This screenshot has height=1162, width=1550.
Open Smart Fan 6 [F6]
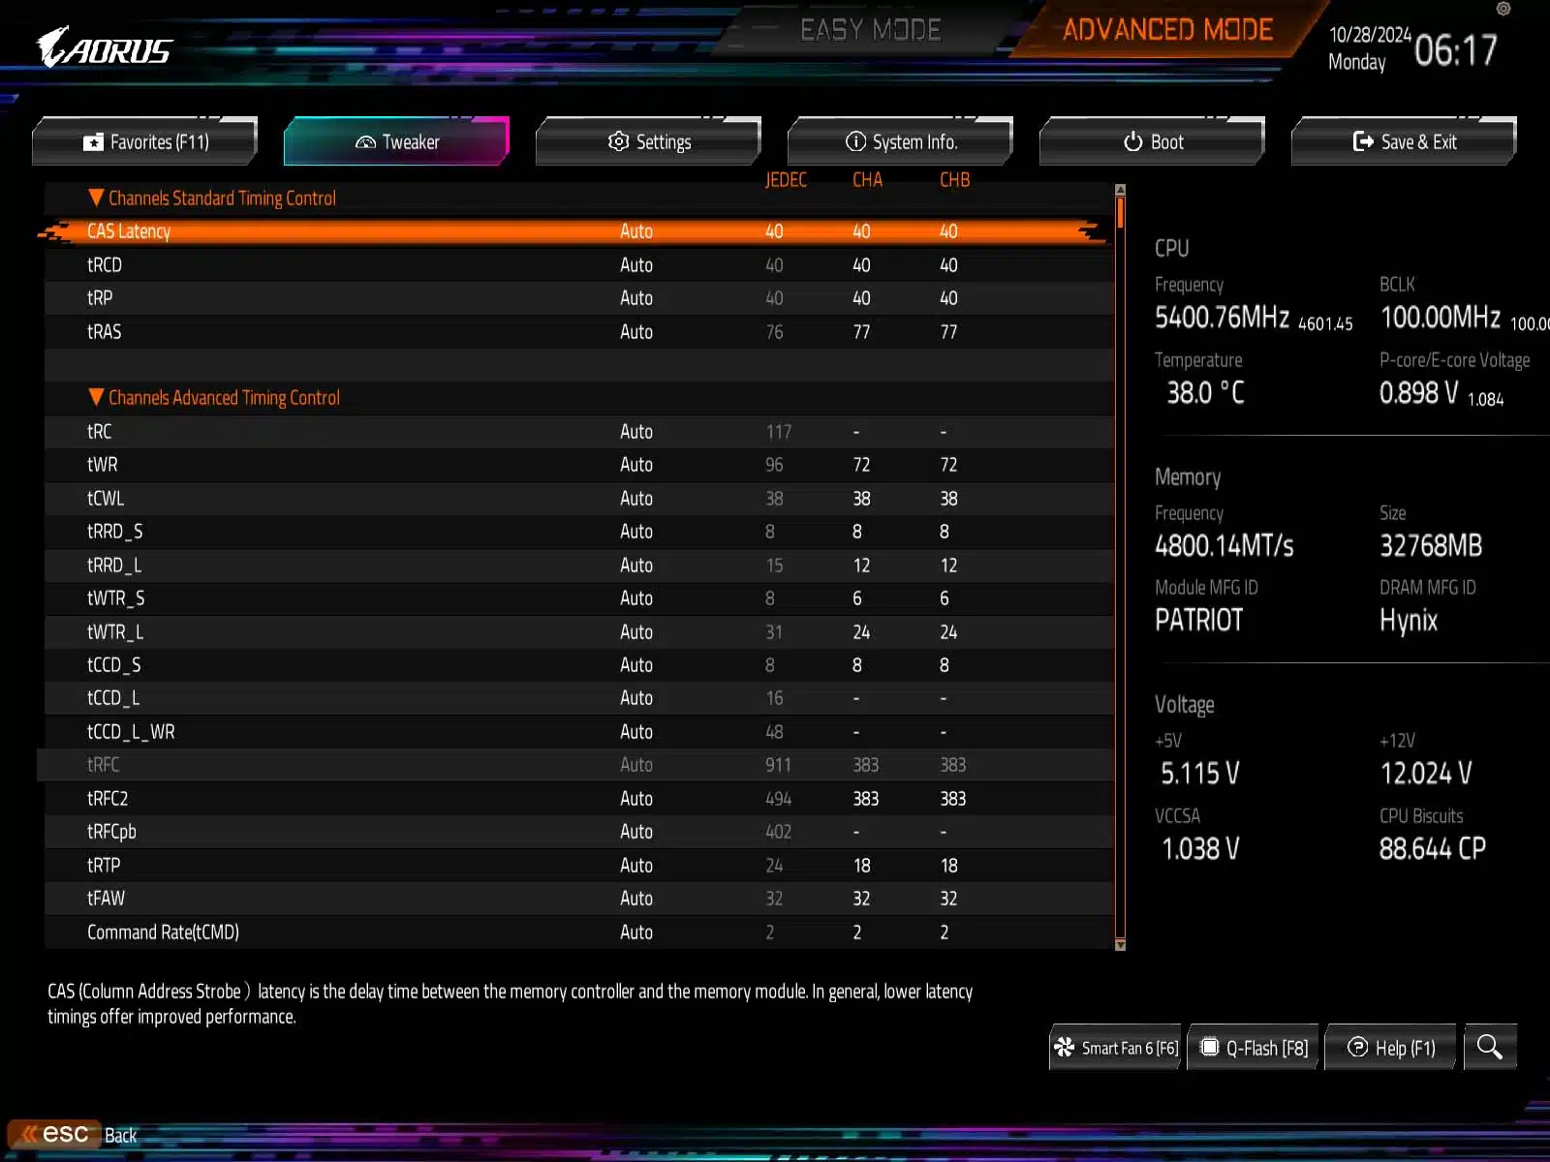pyautogui.click(x=1116, y=1048)
